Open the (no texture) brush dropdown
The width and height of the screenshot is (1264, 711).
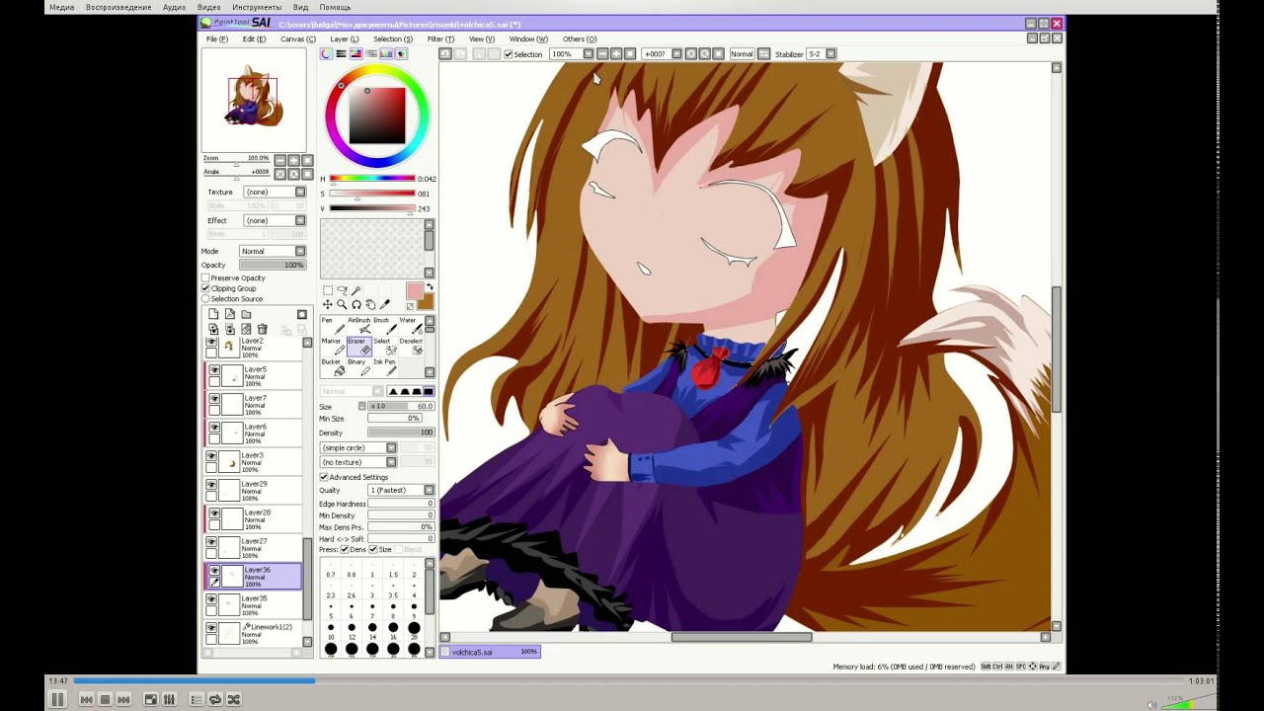[x=357, y=461]
